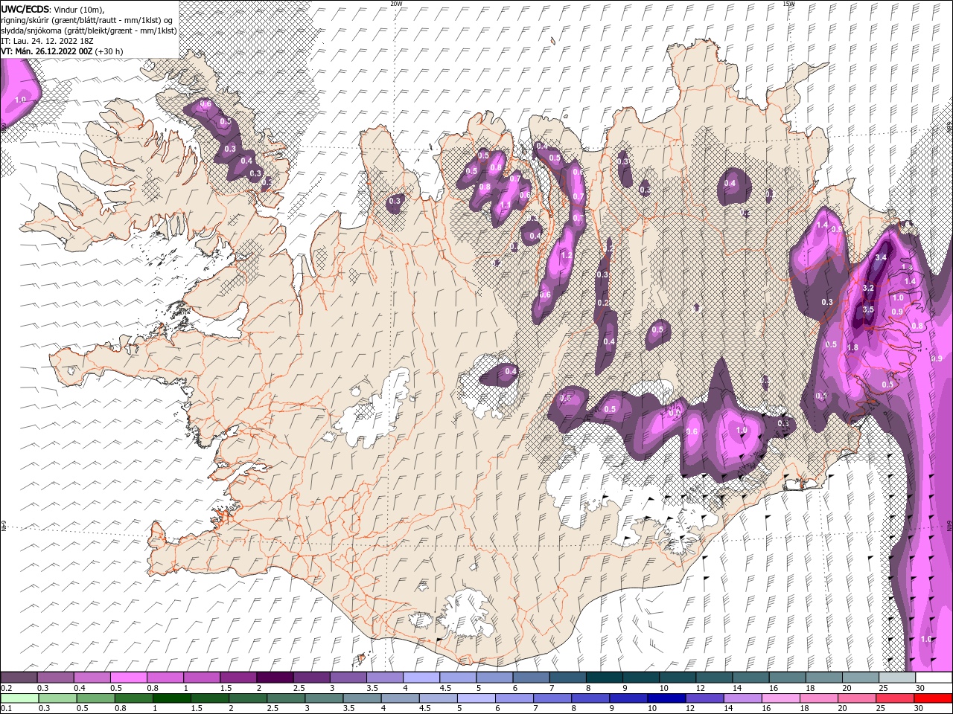Pick lower legend swatch labeled 0.8
This screenshot has height=714, width=953.
(133, 698)
